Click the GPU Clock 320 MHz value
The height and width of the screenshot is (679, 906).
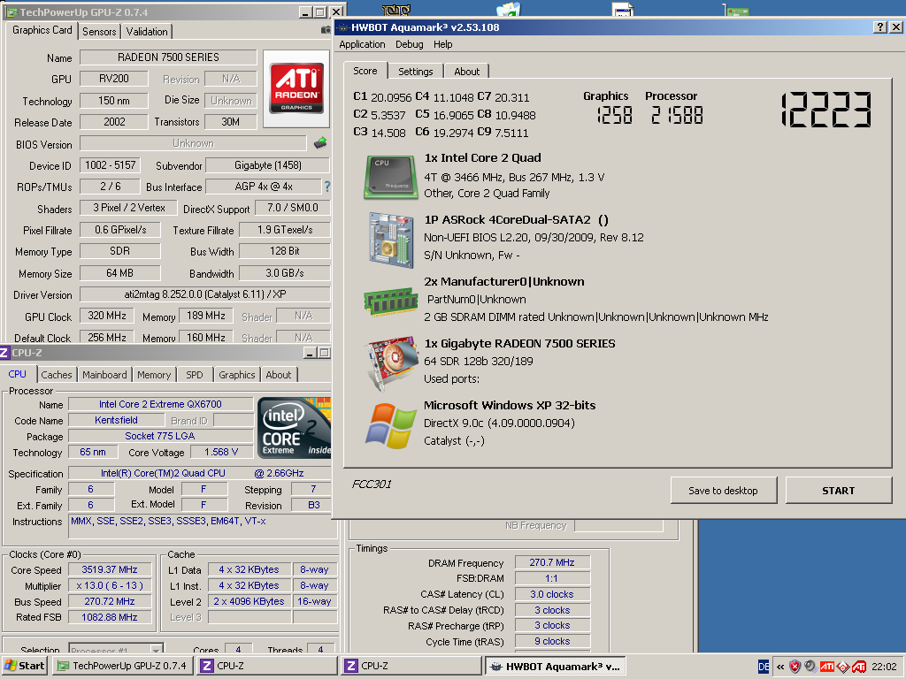(107, 316)
